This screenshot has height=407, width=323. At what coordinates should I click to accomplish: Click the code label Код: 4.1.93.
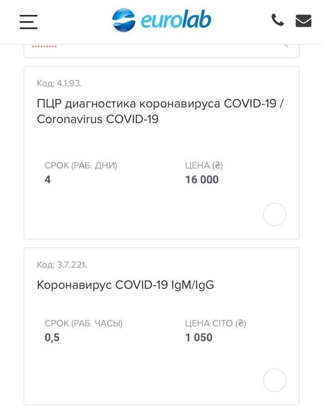59,84
